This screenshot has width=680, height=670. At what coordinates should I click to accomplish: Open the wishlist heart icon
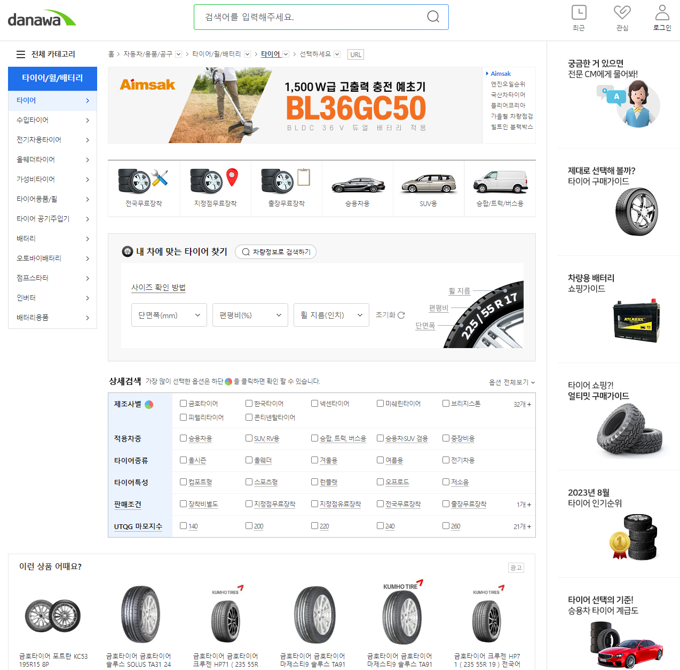click(x=622, y=12)
